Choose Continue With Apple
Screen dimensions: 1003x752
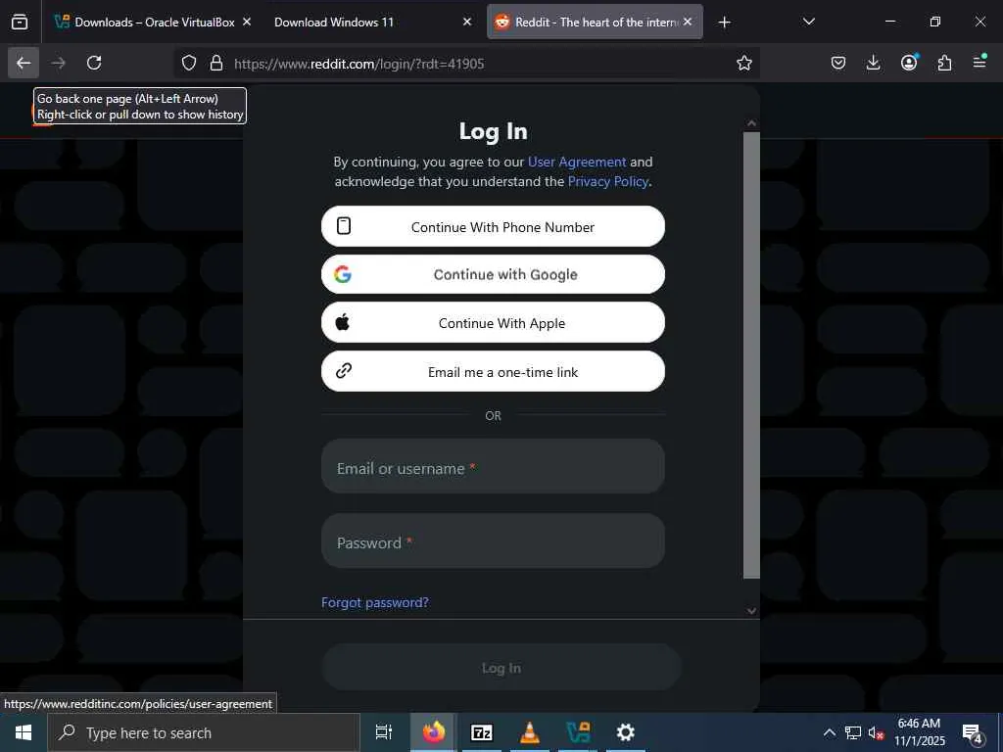coord(494,323)
